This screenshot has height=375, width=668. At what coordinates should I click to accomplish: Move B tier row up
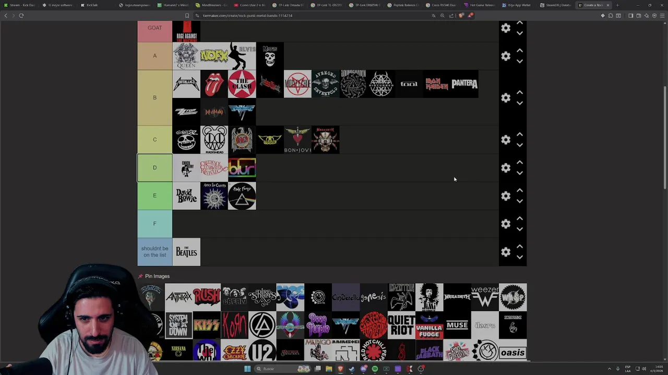tap(520, 92)
